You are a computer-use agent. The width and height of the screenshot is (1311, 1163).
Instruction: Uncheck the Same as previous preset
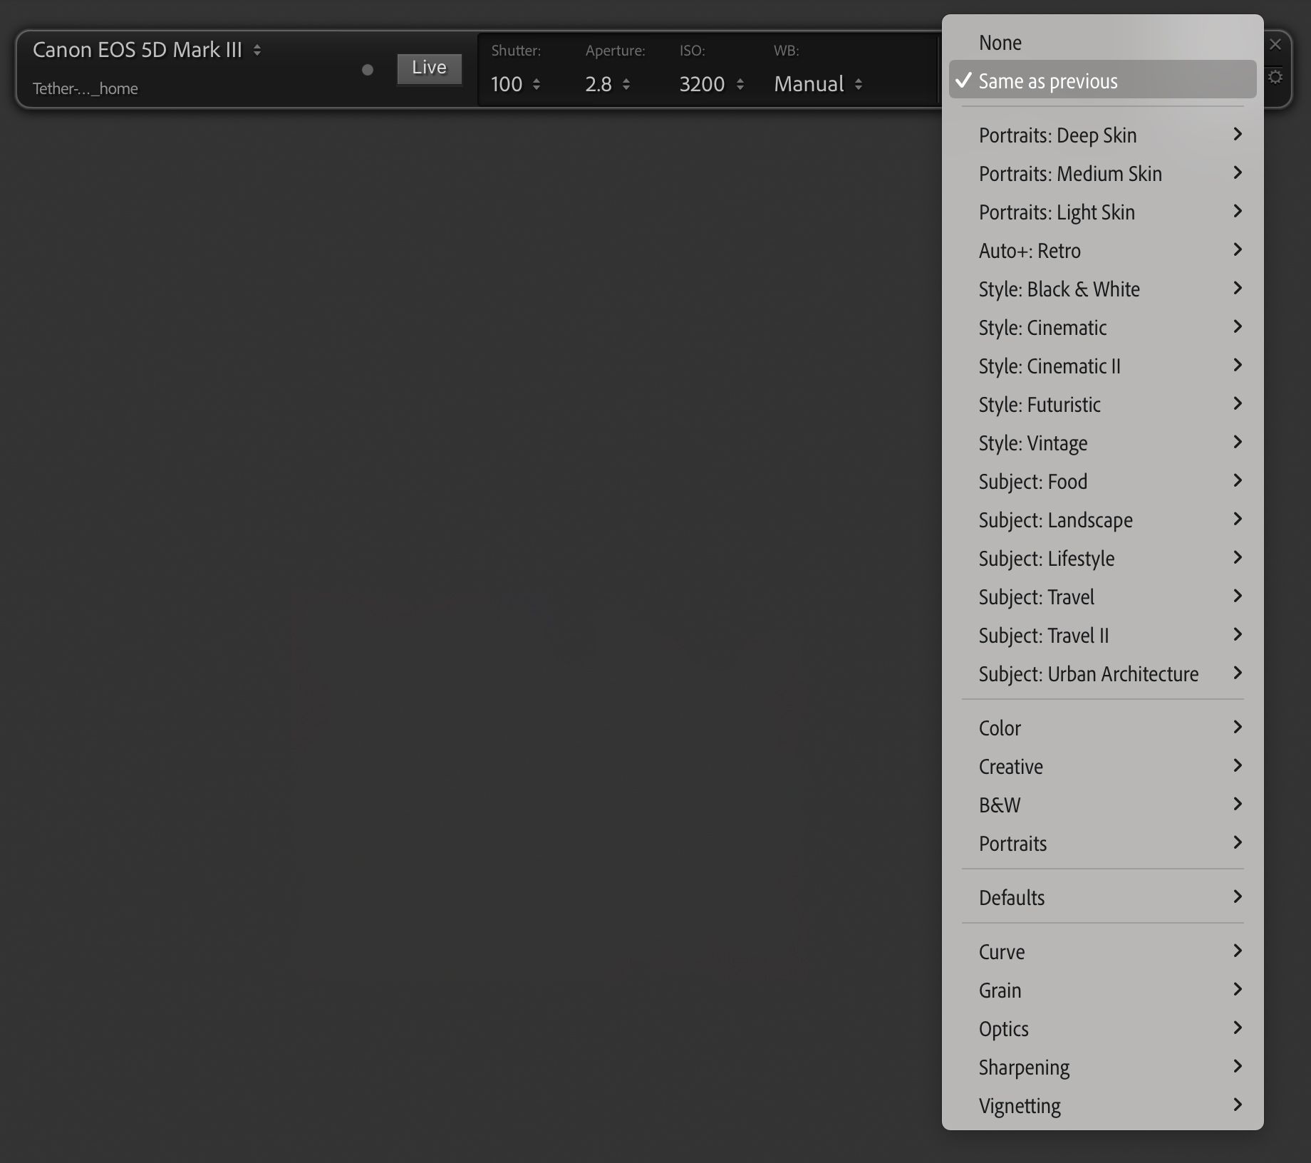tap(1047, 81)
